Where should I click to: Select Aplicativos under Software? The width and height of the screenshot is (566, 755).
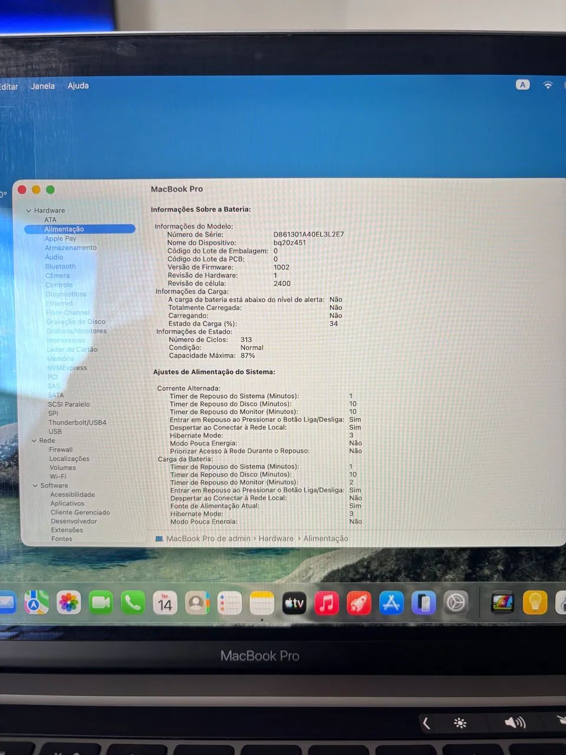tap(67, 503)
